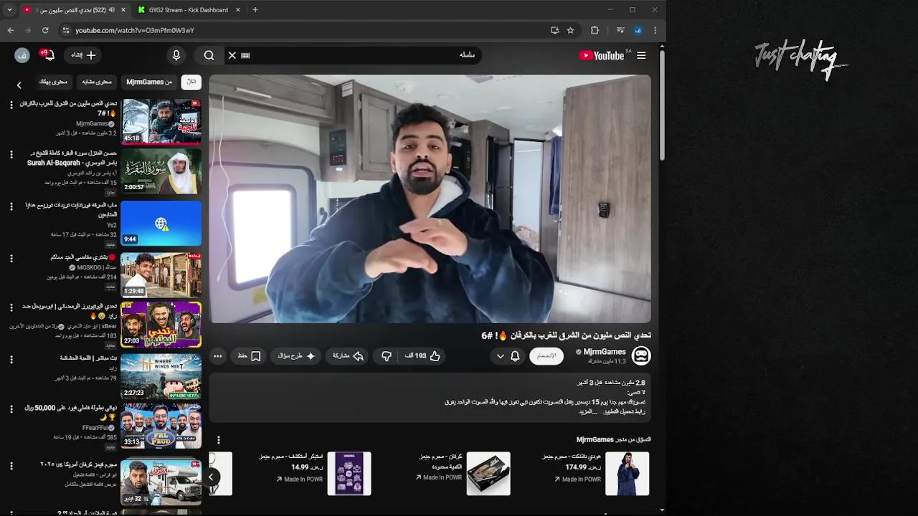Open options menu for the FFearFFul video

click(x=11, y=409)
